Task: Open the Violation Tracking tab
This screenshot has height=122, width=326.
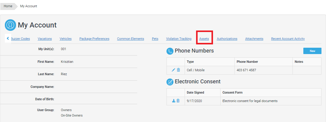Action: [x=179, y=39]
